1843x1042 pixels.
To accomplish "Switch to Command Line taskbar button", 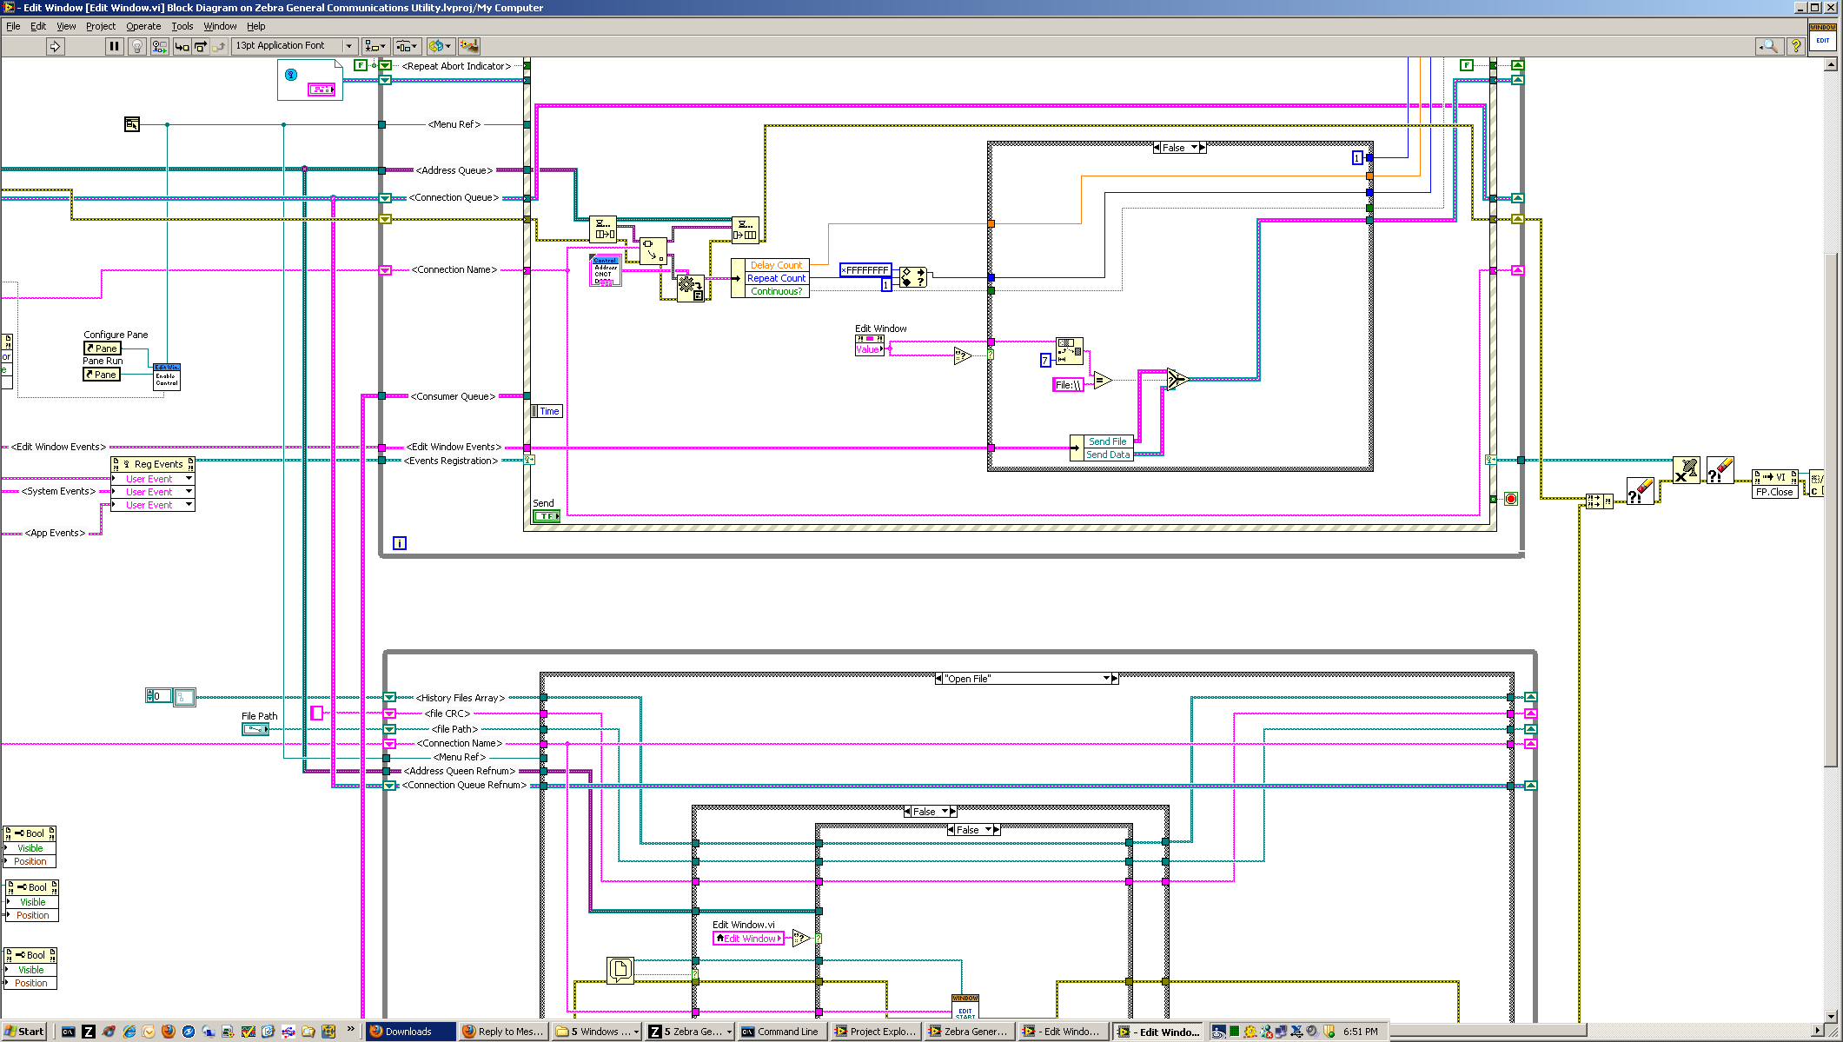I will tap(780, 1032).
